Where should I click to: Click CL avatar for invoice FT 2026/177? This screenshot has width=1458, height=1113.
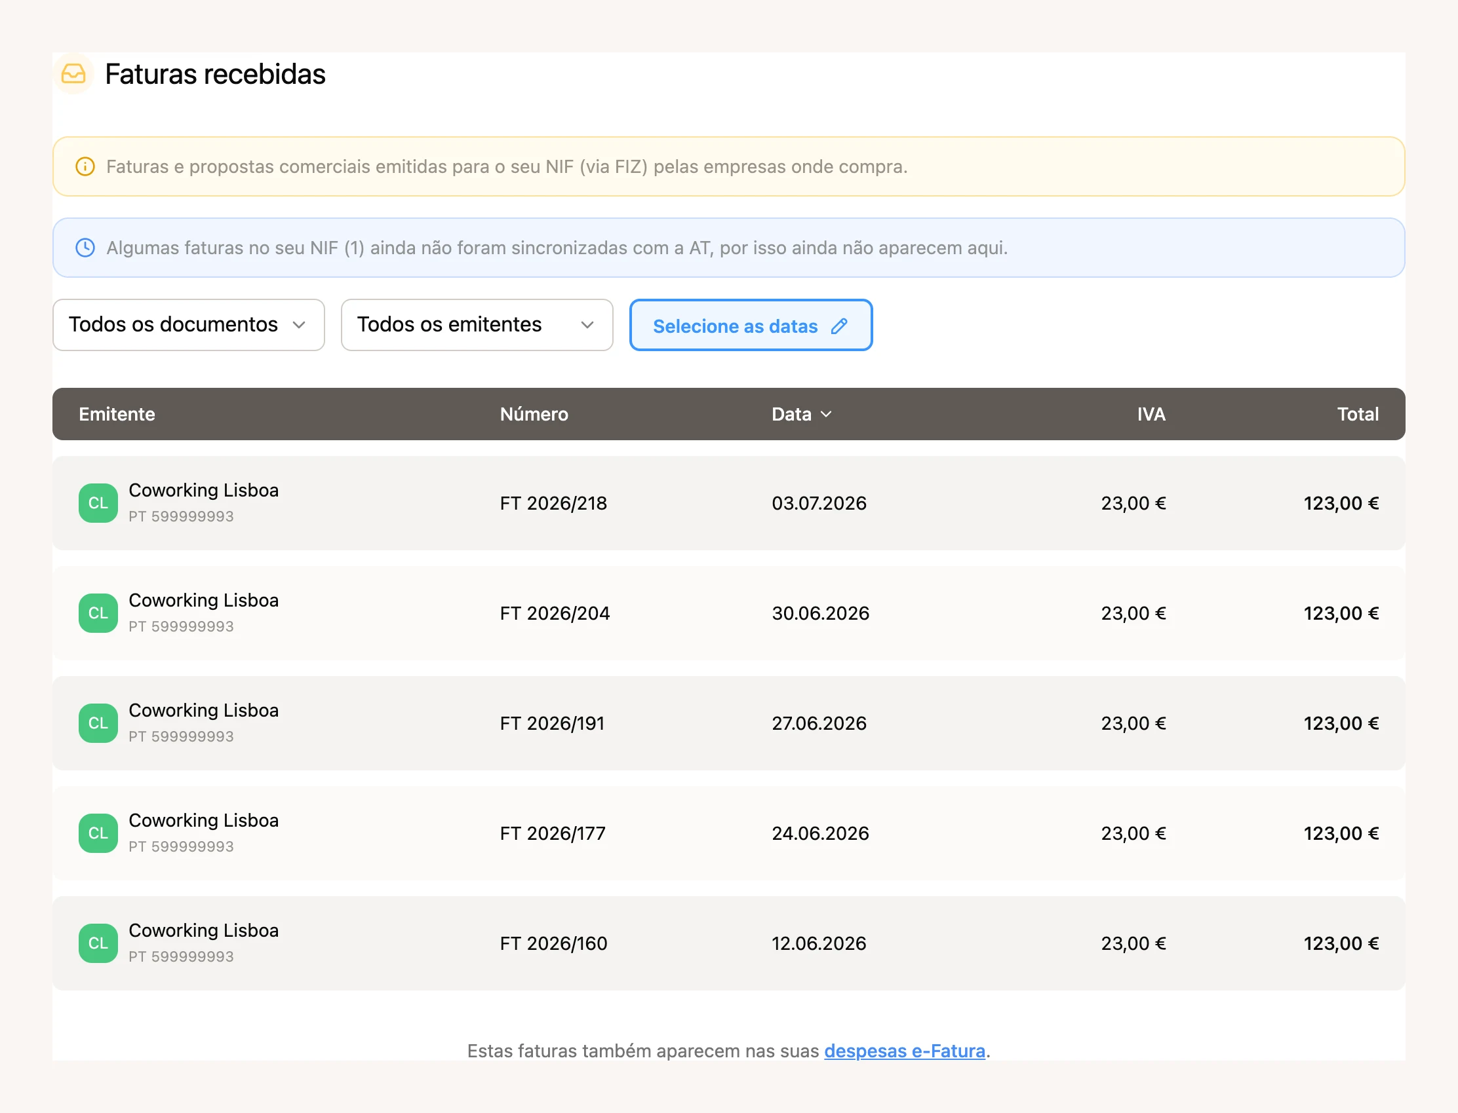point(98,833)
